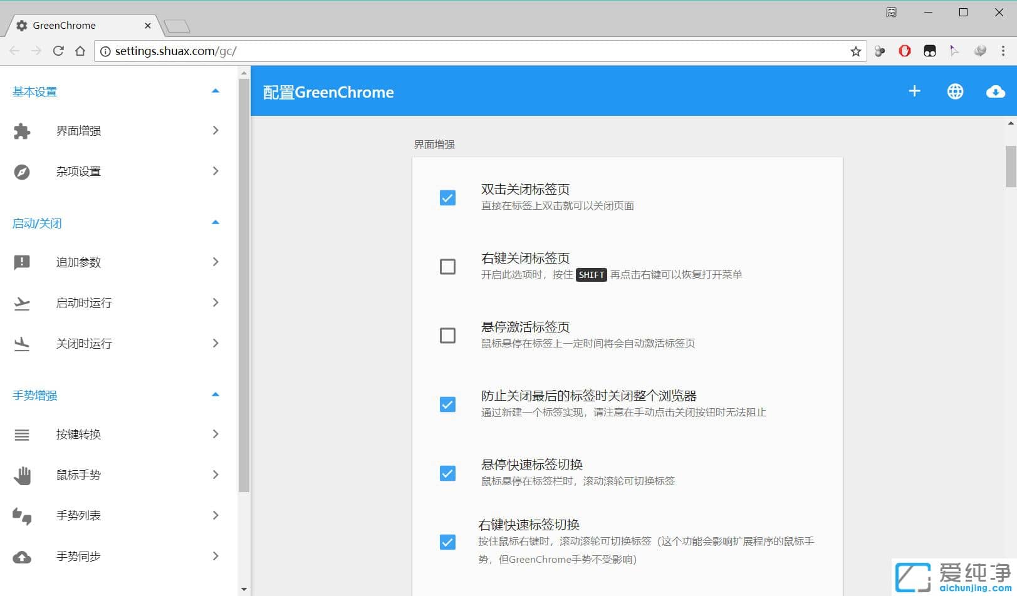Click the hand icon beside 鼠标手势

pyautogui.click(x=22, y=475)
